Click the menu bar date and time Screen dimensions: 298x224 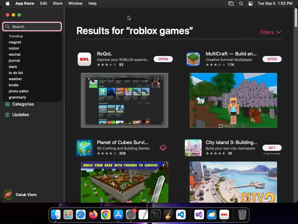point(275,3)
